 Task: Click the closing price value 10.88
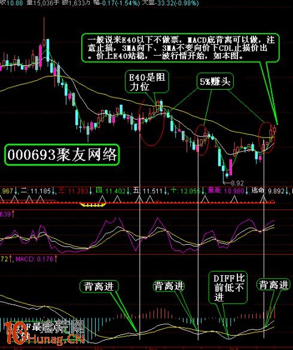click(x=14, y=2)
